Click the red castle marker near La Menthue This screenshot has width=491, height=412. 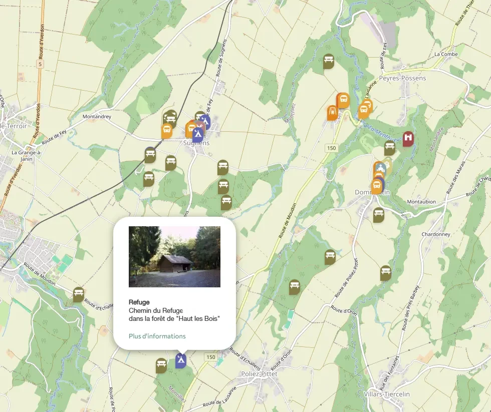pos(408,138)
